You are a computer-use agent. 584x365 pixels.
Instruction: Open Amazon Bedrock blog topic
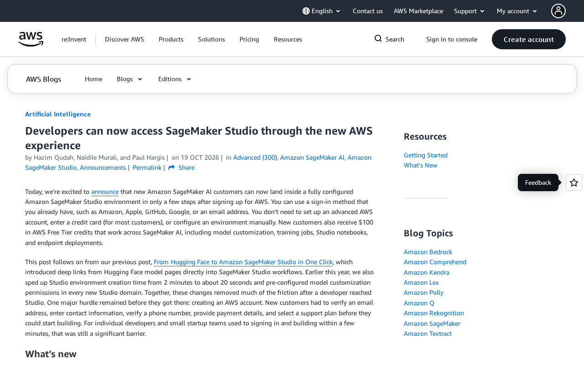click(x=428, y=252)
